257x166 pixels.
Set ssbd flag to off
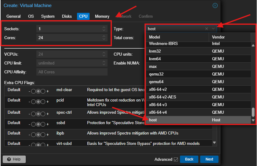(33, 124)
